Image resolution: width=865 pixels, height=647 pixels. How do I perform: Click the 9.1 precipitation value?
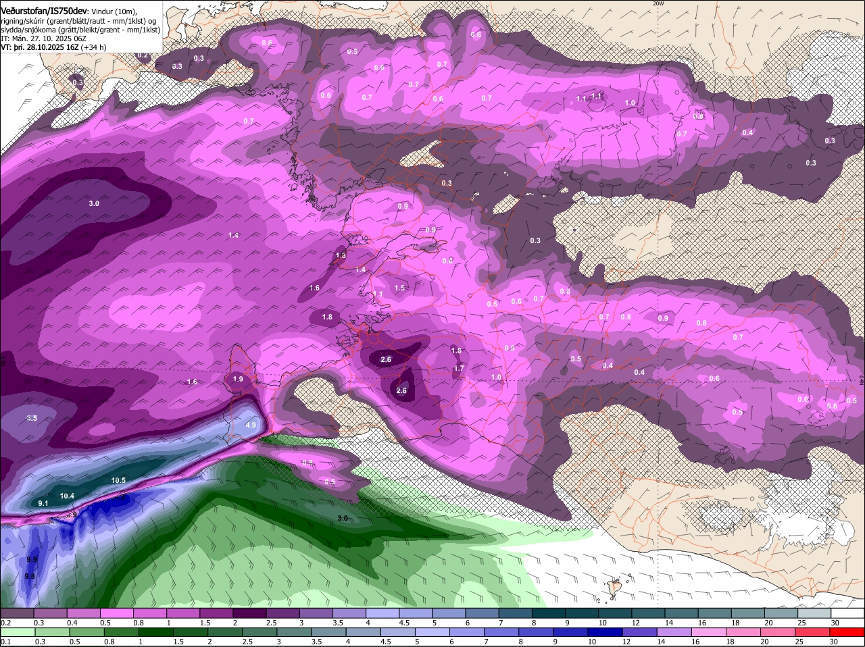(43, 503)
